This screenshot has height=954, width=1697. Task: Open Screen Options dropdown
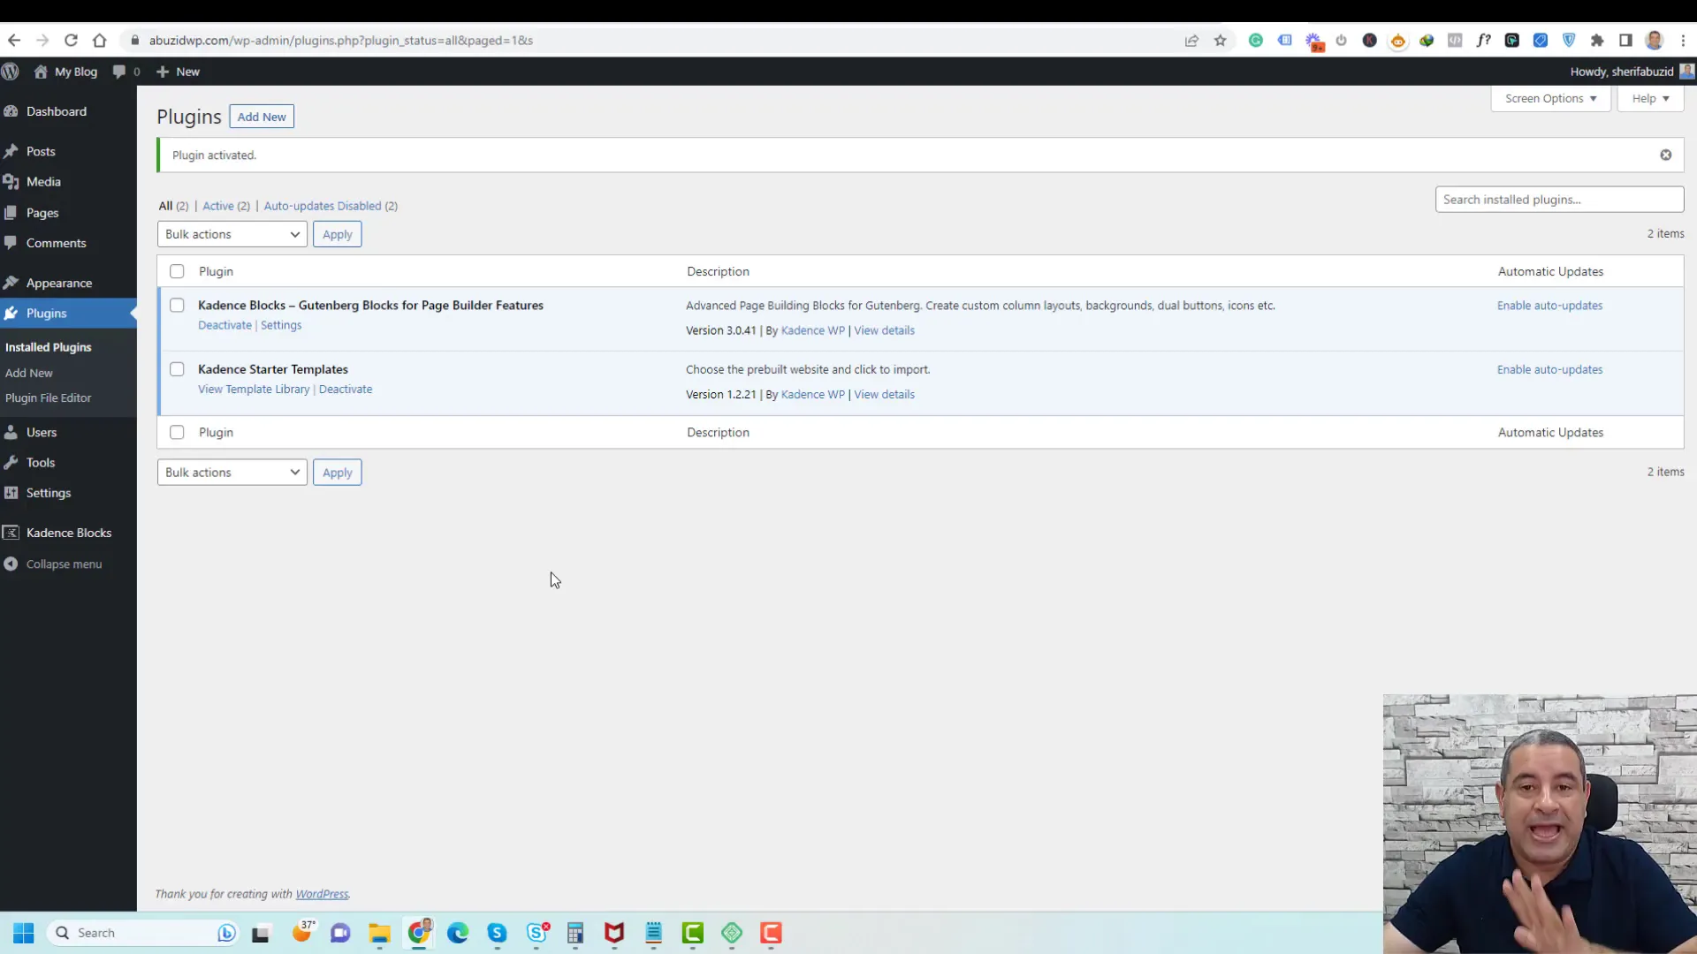click(1550, 98)
